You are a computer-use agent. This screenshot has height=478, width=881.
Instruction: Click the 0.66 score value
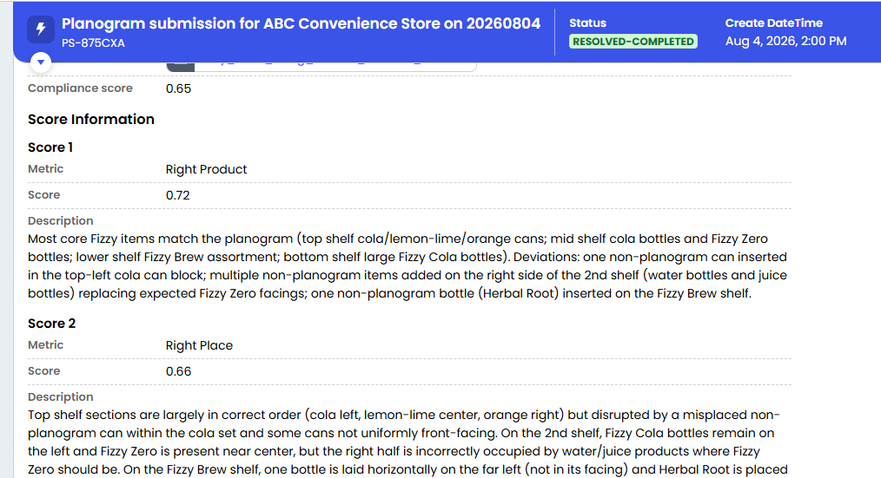[178, 371]
